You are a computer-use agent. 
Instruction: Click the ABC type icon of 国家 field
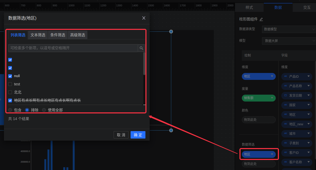pyautogui.click(x=286, y=105)
